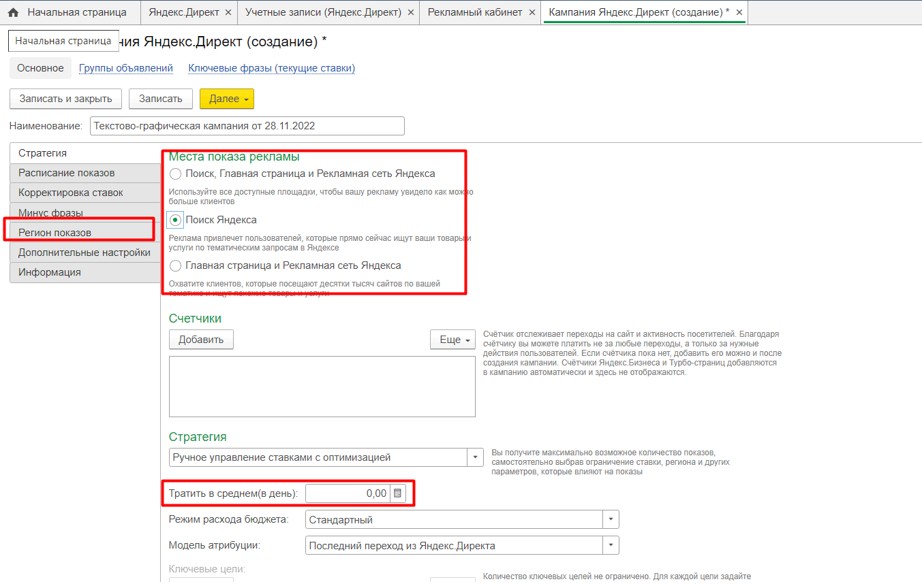Open Информация side tab
The width and height of the screenshot is (922, 586).
tap(85, 272)
